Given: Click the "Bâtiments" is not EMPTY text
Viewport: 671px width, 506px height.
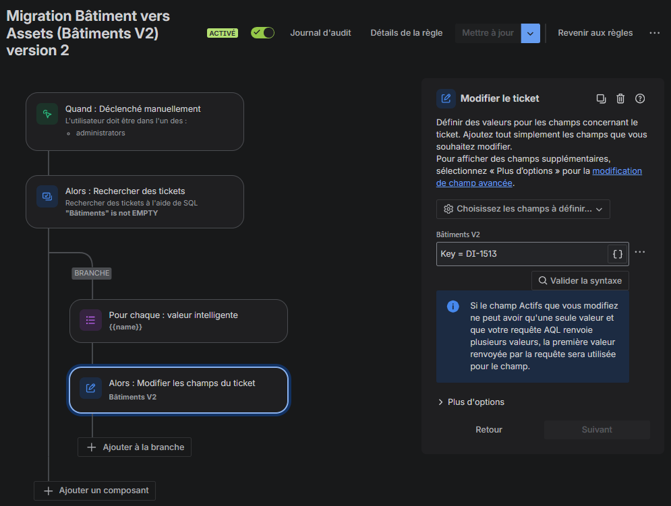Looking at the screenshot, I should point(111,214).
